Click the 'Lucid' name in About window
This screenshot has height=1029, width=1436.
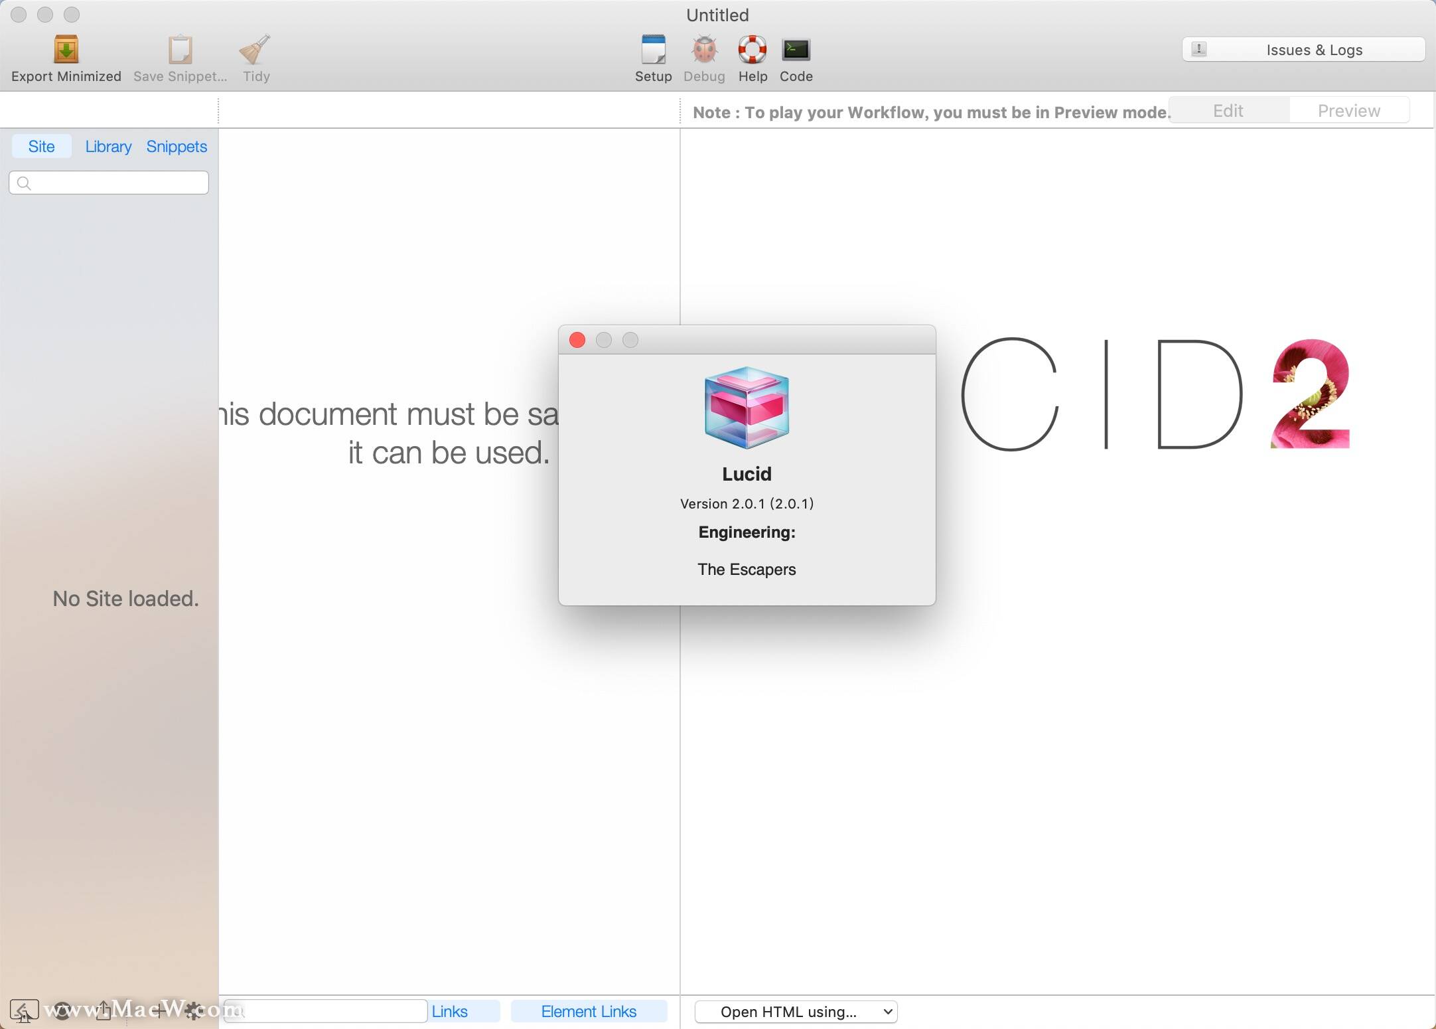click(x=747, y=473)
